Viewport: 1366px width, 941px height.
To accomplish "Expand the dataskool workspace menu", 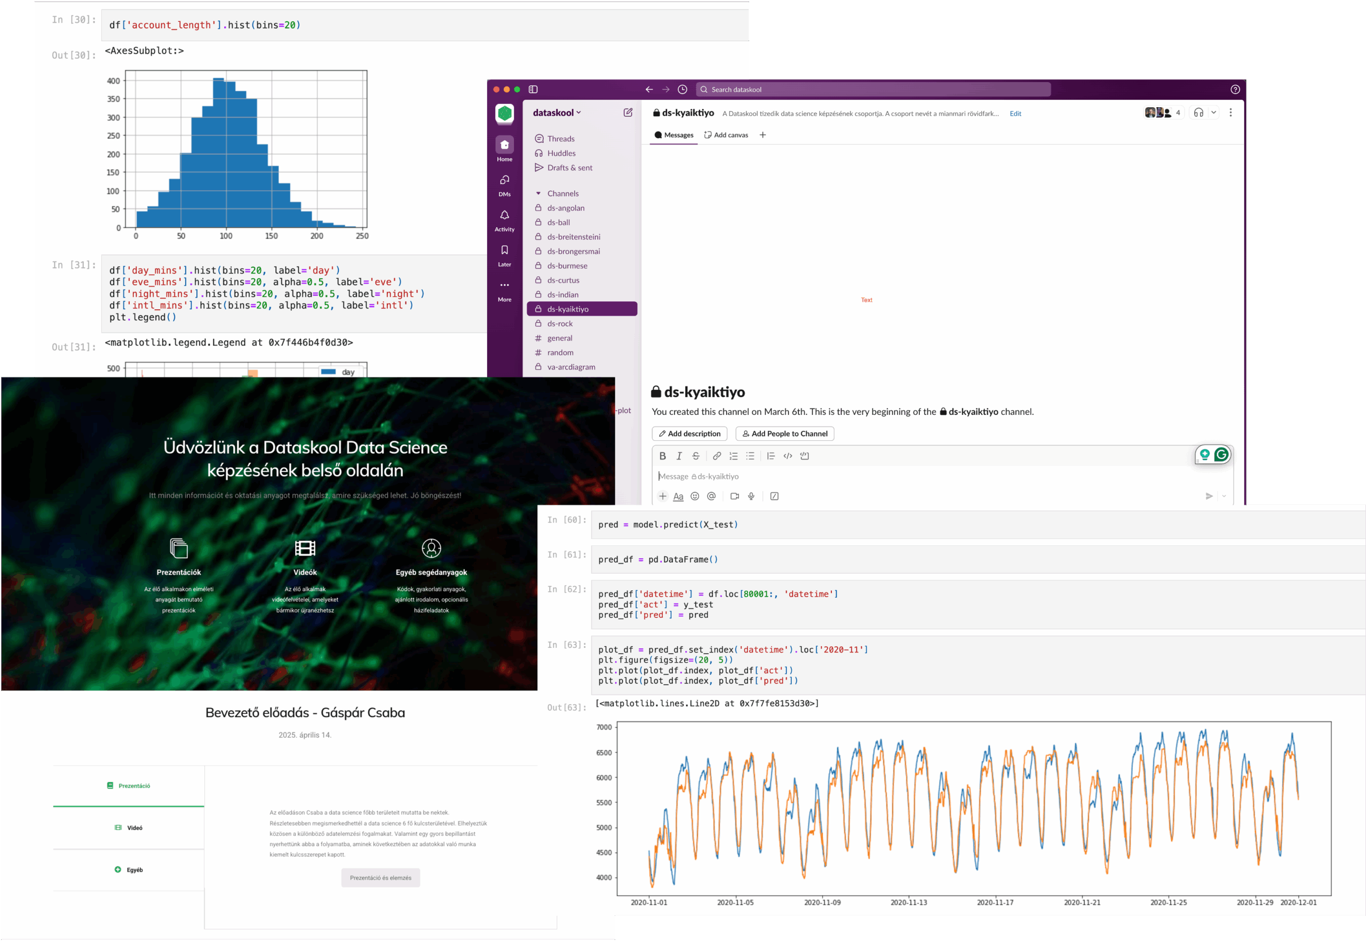I will click(557, 112).
